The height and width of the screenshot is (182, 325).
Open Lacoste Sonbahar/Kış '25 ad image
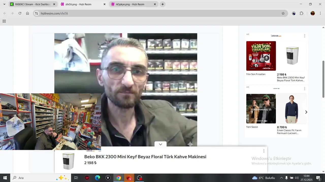[x=261, y=109]
